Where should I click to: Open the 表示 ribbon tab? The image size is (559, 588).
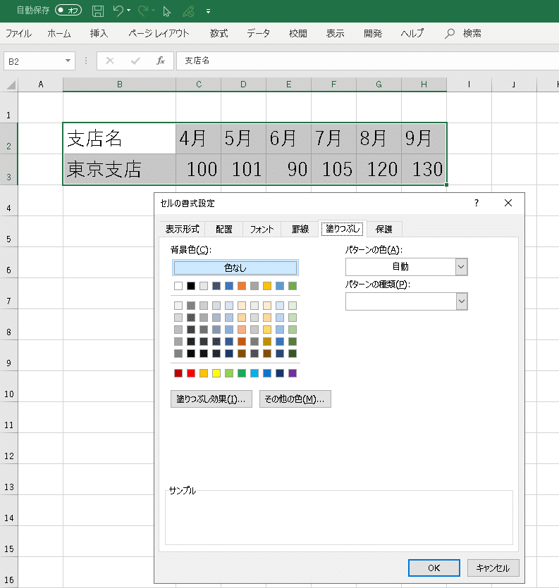tap(336, 33)
